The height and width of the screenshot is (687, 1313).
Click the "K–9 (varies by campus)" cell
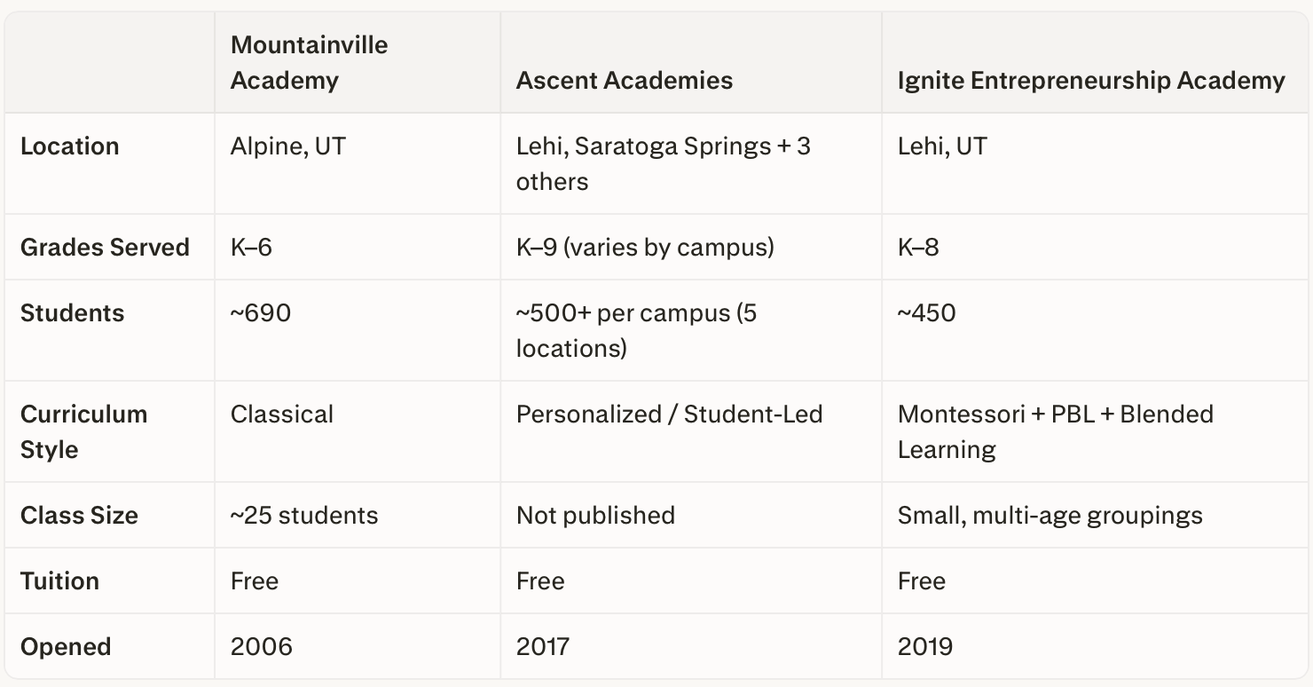tap(645, 247)
